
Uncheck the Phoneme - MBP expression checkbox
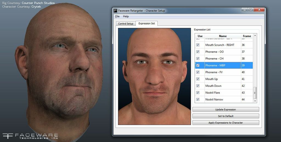click(198, 65)
